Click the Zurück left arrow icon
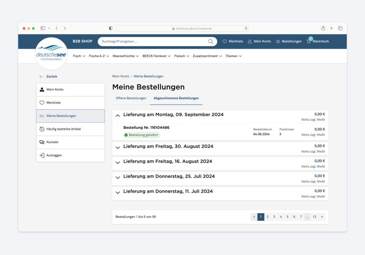 tap(42, 76)
